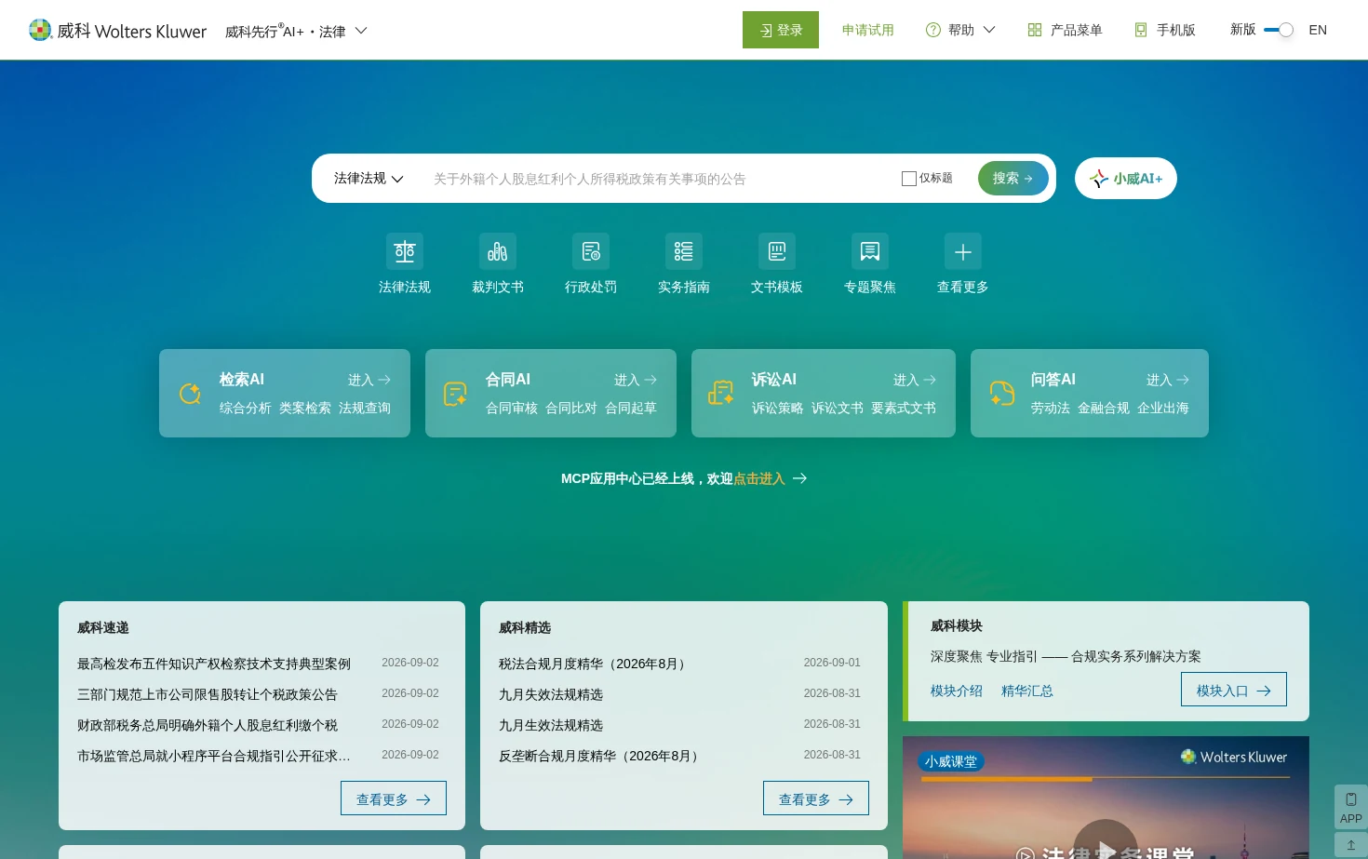Click the 诉讼AI card icon
The image size is (1368, 859).
pos(721,394)
